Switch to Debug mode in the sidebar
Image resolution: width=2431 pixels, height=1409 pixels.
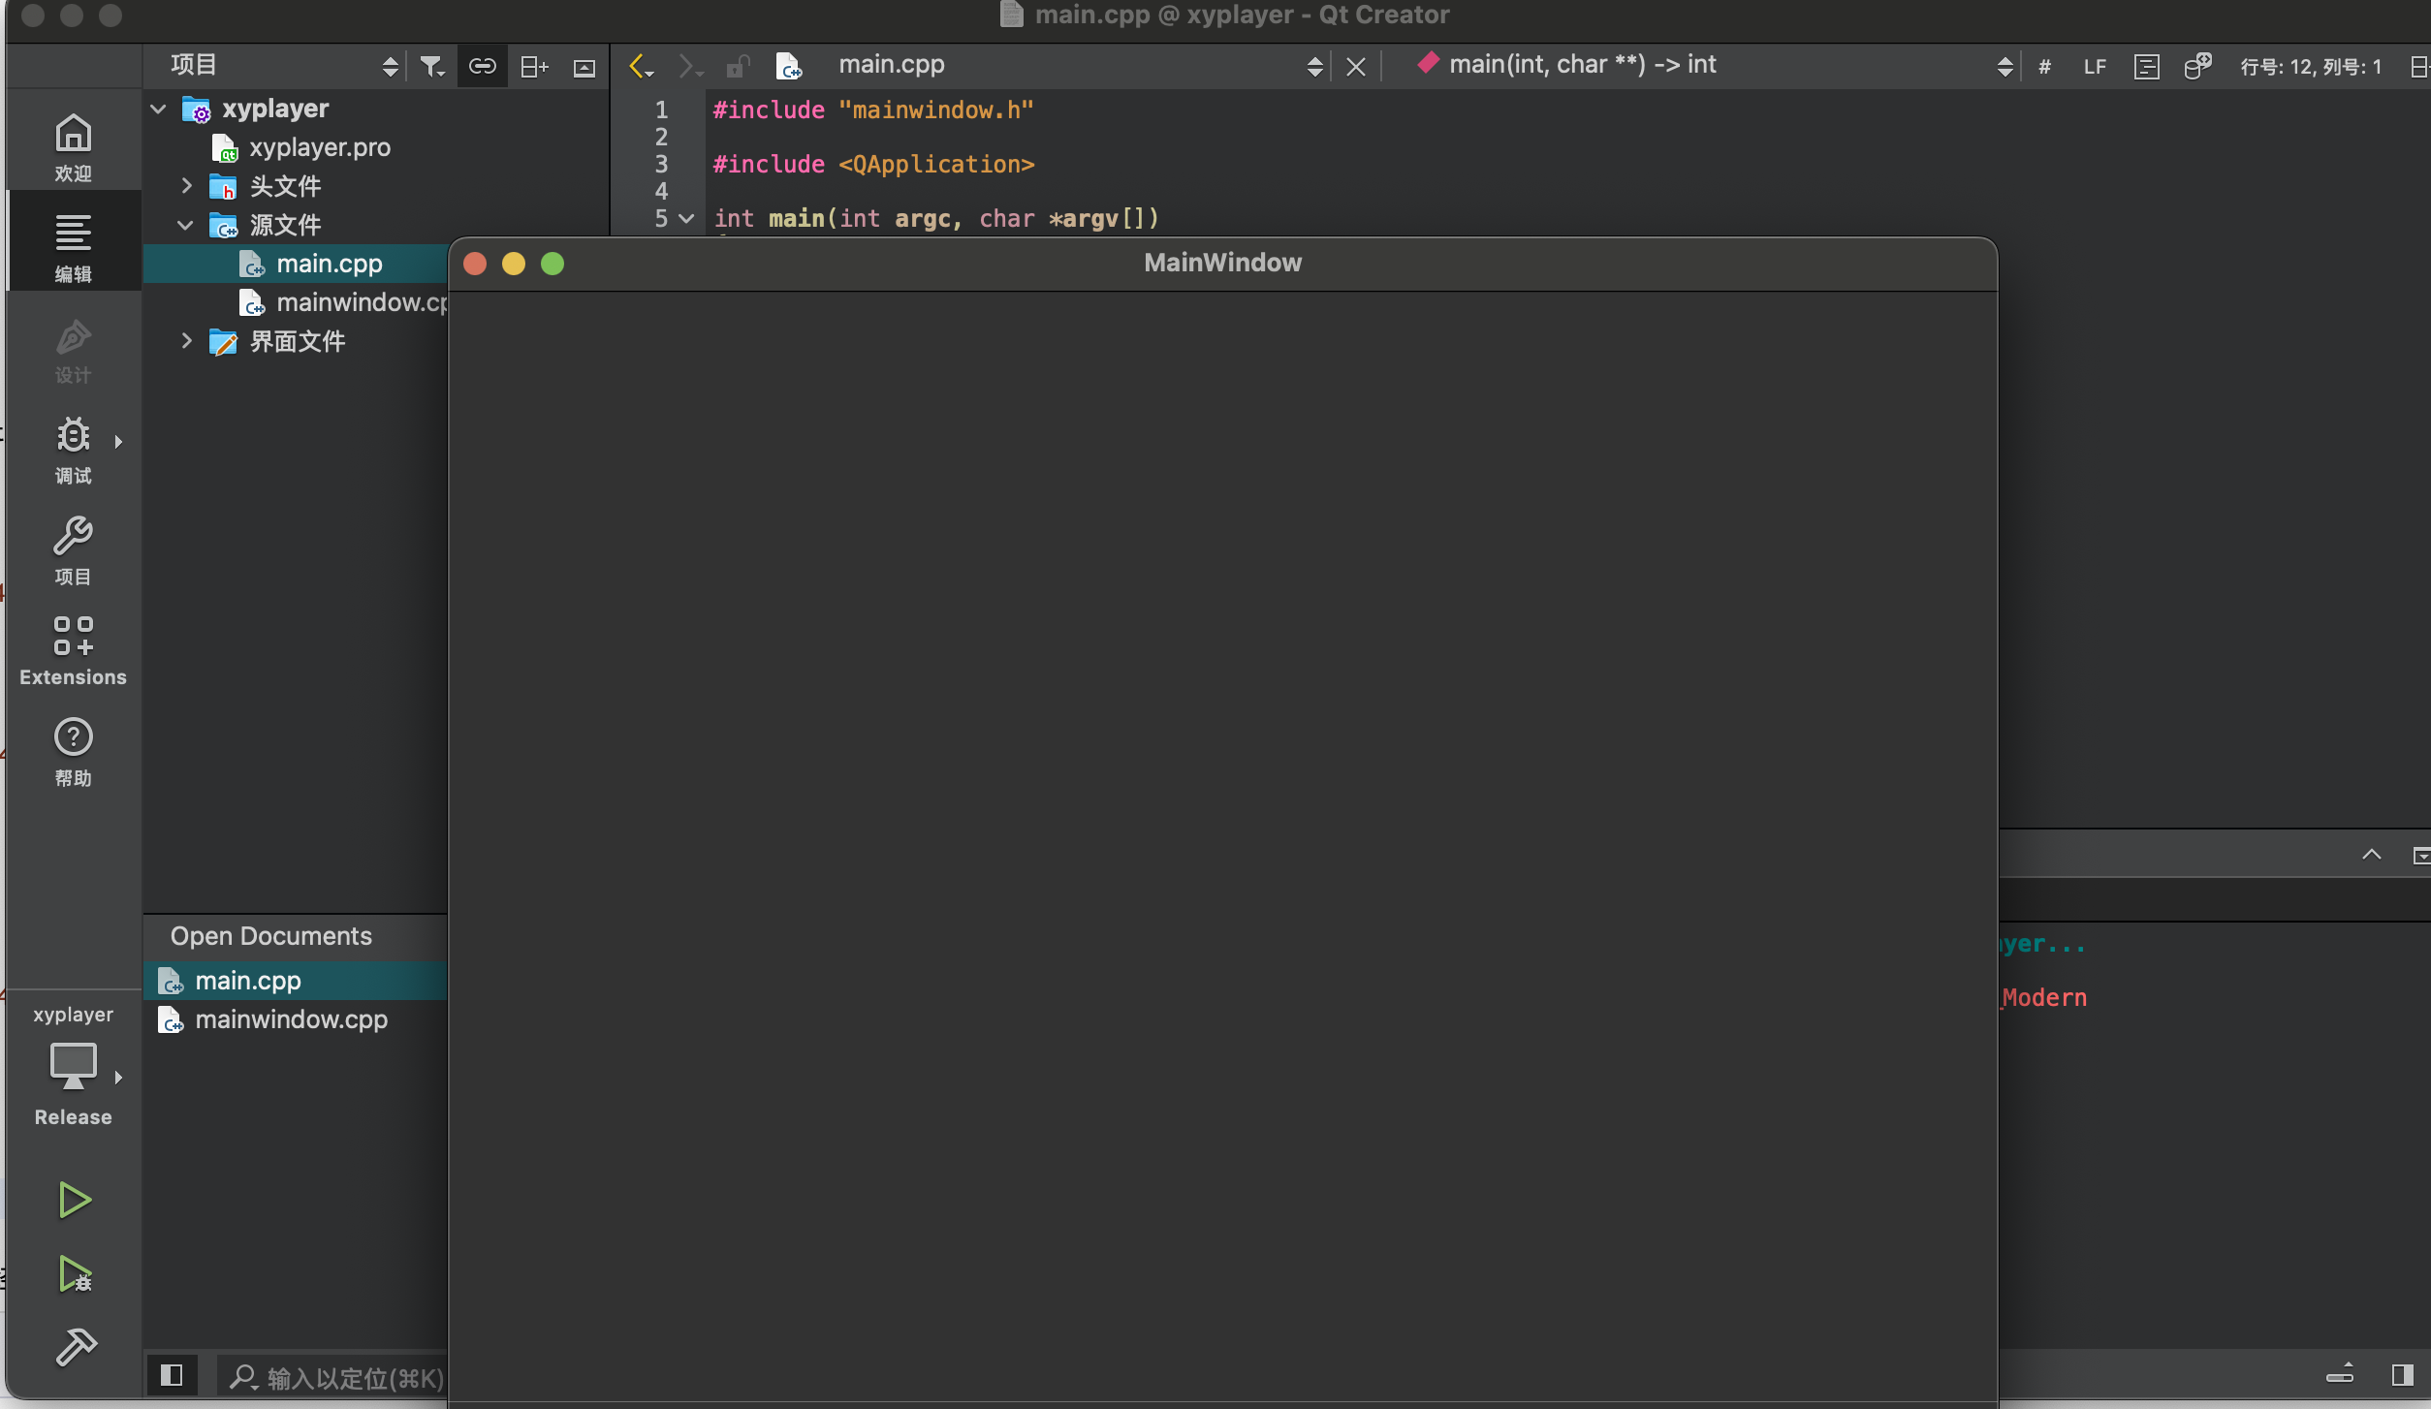pos(74,449)
